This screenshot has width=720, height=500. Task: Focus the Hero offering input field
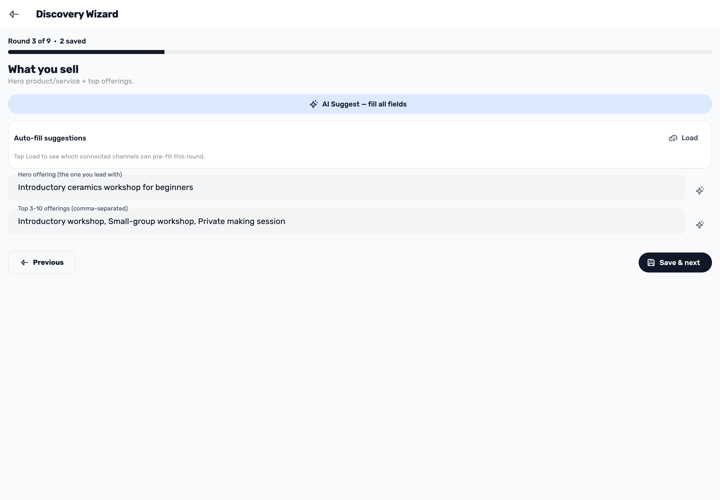[x=346, y=187]
